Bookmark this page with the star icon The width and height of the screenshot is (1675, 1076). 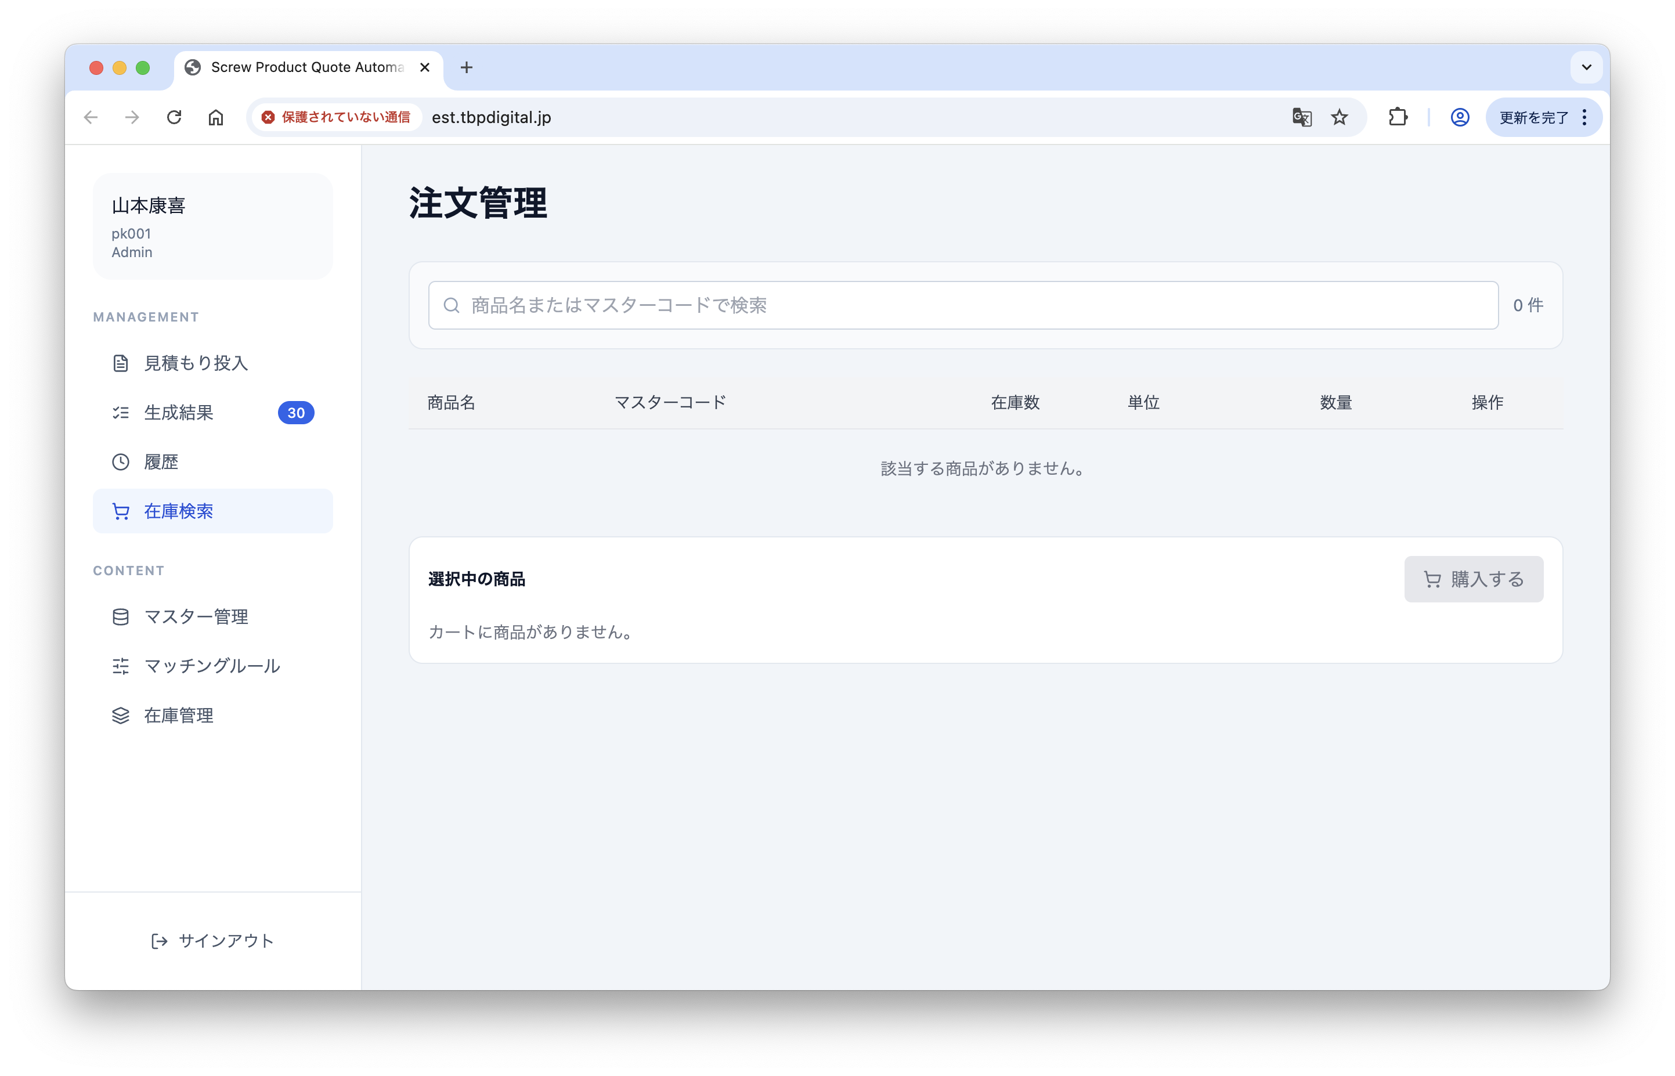(x=1340, y=117)
